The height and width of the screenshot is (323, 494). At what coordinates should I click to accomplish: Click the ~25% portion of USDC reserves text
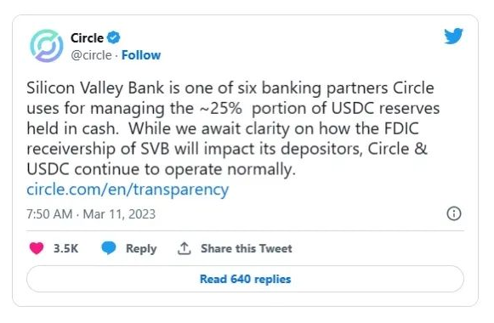tap(320, 108)
